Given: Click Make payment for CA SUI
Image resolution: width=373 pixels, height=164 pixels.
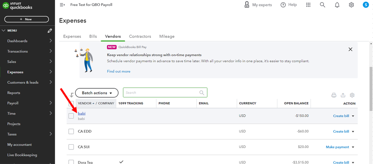Looking at the screenshot, I should (x=337, y=147).
